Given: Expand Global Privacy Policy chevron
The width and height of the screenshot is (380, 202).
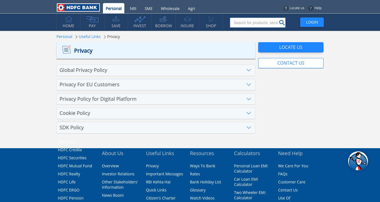Looking at the screenshot, I should pyautogui.click(x=249, y=70).
